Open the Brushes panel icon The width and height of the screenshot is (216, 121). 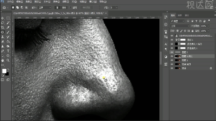coord(166,32)
